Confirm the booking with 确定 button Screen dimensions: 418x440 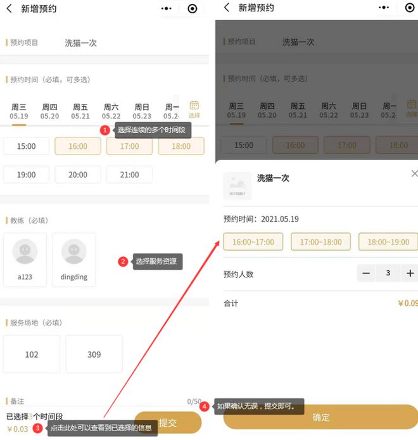(321, 417)
